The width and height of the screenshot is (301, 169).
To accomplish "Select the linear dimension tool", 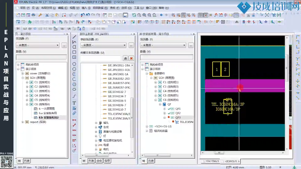I will 74,120.
